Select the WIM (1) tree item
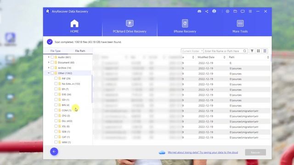The height and width of the screenshot is (165, 294). point(66,142)
